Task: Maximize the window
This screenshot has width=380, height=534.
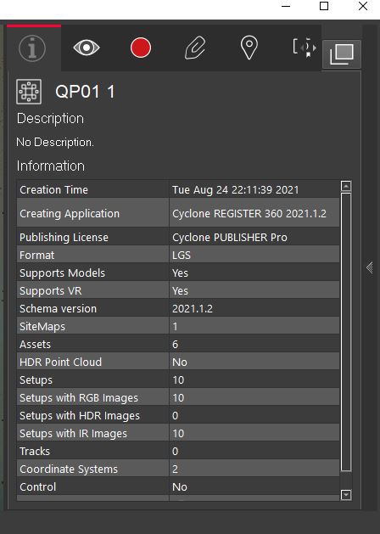Action: [x=324, y=6]
